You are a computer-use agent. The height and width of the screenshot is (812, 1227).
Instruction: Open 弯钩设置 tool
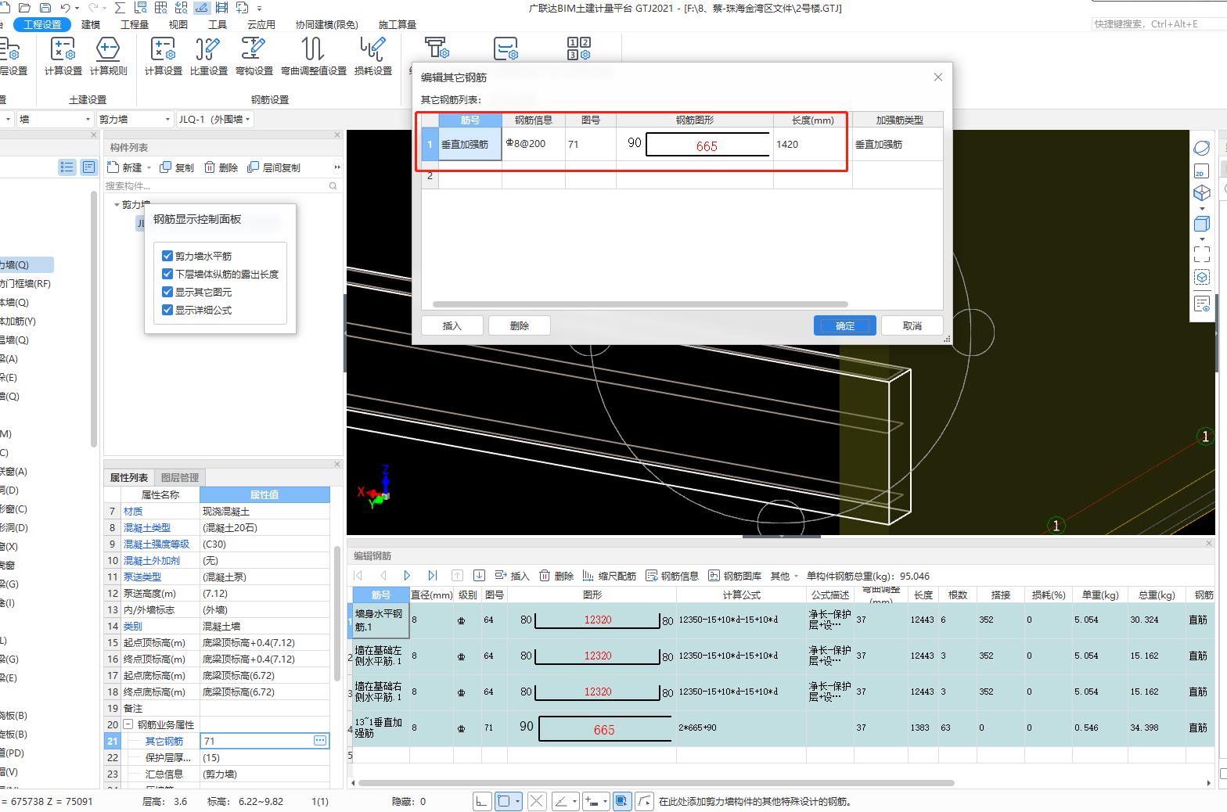pyautogui.click(x=254, y=56)
